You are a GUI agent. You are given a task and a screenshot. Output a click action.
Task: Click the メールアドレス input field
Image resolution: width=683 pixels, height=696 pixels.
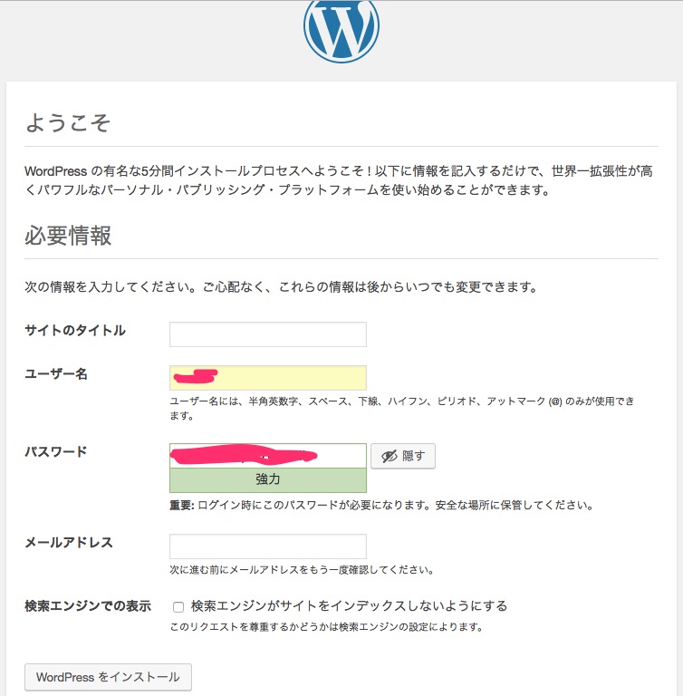click(268, 546)
